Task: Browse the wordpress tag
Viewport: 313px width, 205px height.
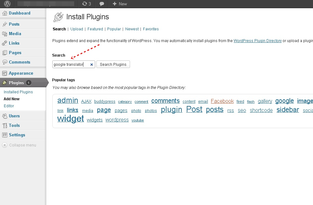Action: (117, 120)
